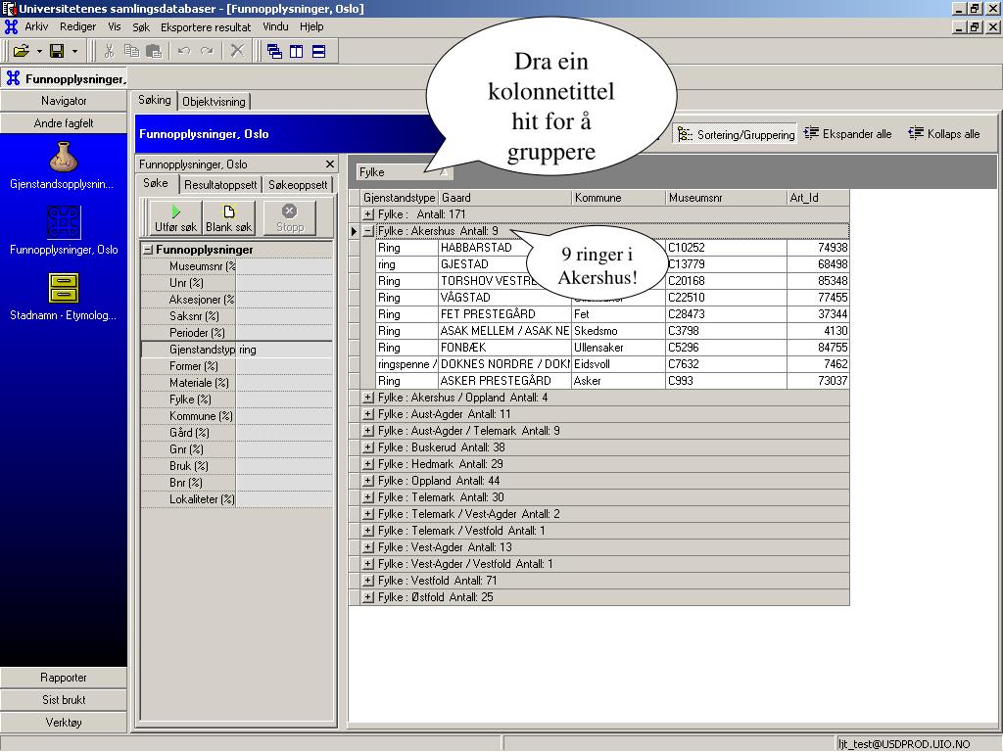Image resolution: width=1003 pixels, height=752 pixels.
Task: Open the Hjelp menu
Action: (311, 26)
